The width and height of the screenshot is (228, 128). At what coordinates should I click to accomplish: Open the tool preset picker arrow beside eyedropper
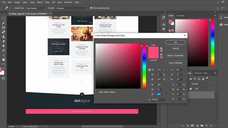pyautogui.click(x=10, y=8)
